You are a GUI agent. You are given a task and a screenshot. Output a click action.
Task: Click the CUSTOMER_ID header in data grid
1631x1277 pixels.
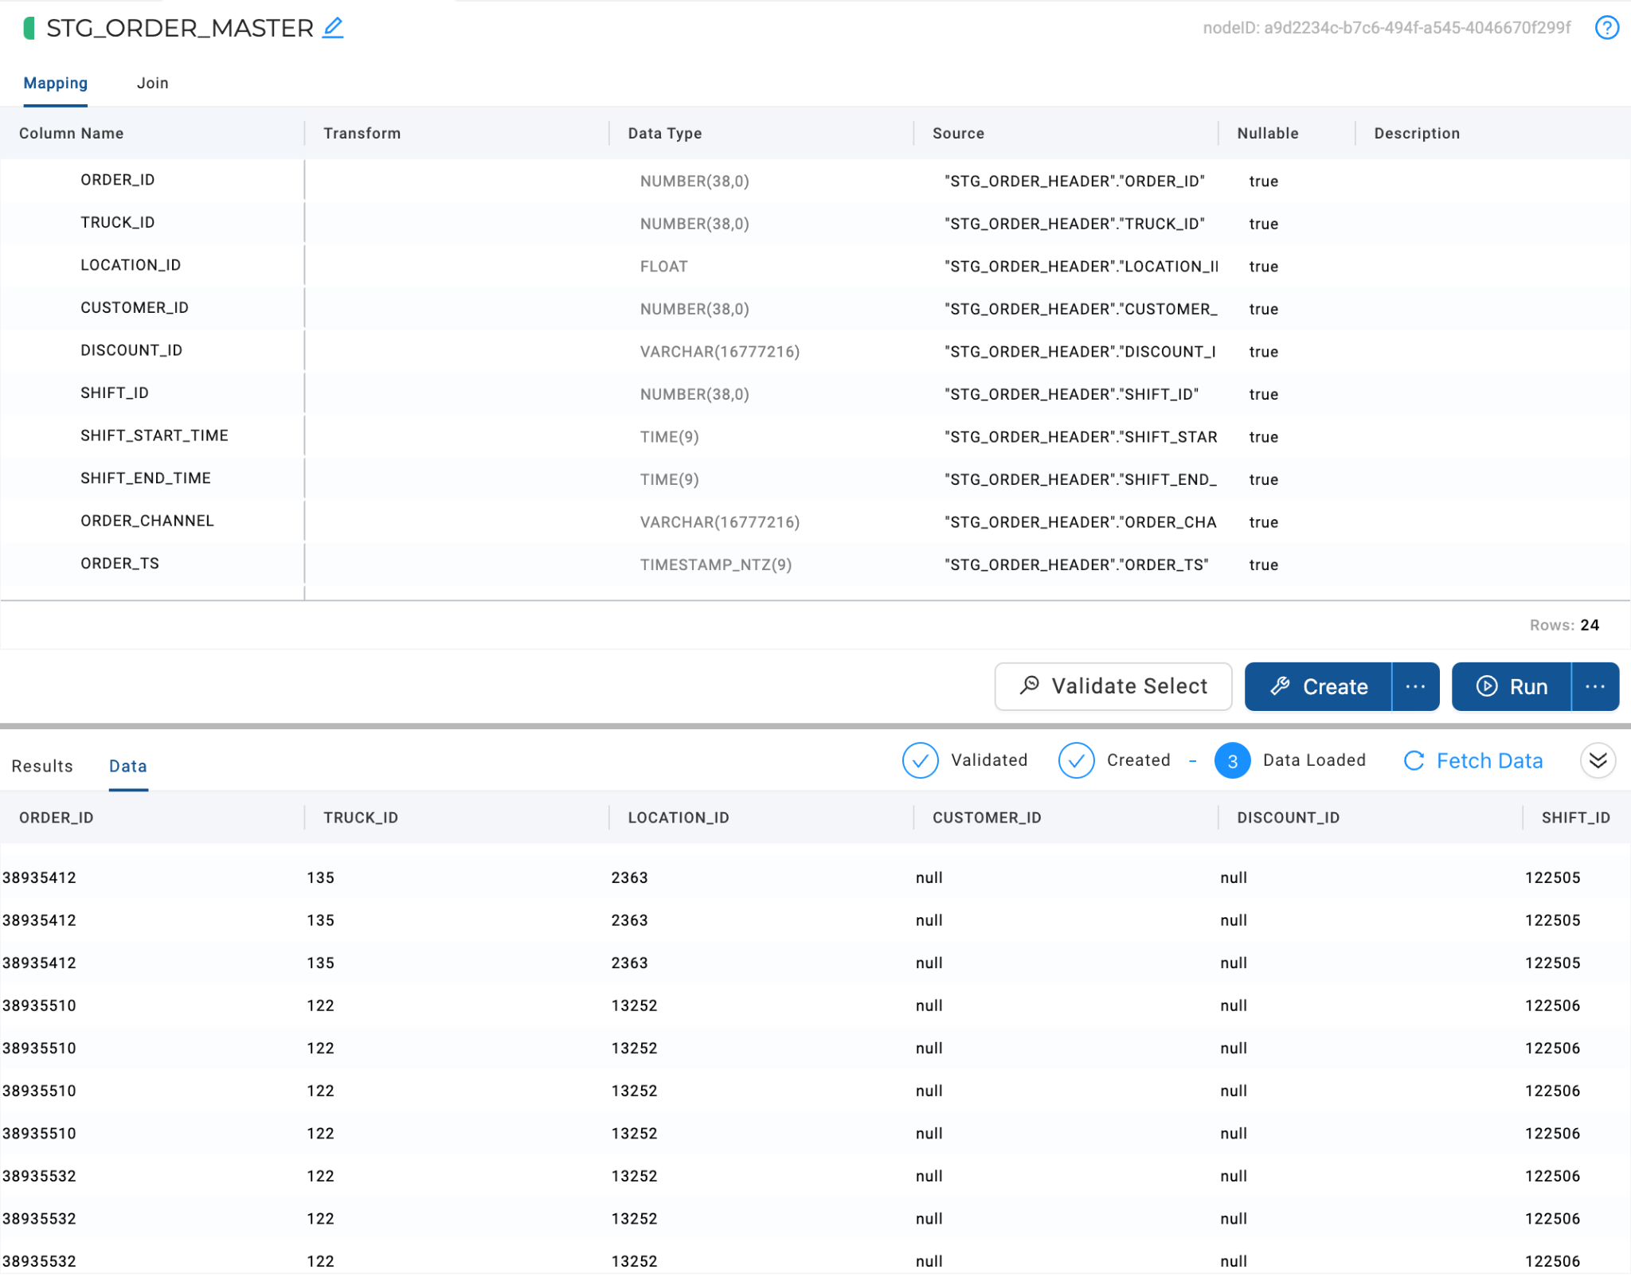[x=987, y=818]
